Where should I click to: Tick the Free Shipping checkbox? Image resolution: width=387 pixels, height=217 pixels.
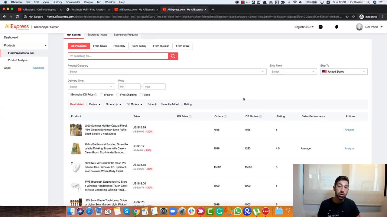tap(118, 95)
